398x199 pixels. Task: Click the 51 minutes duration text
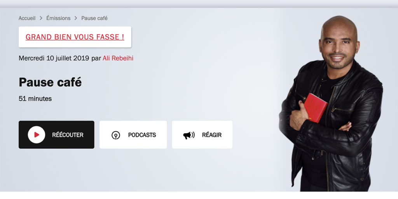point(35,99)
